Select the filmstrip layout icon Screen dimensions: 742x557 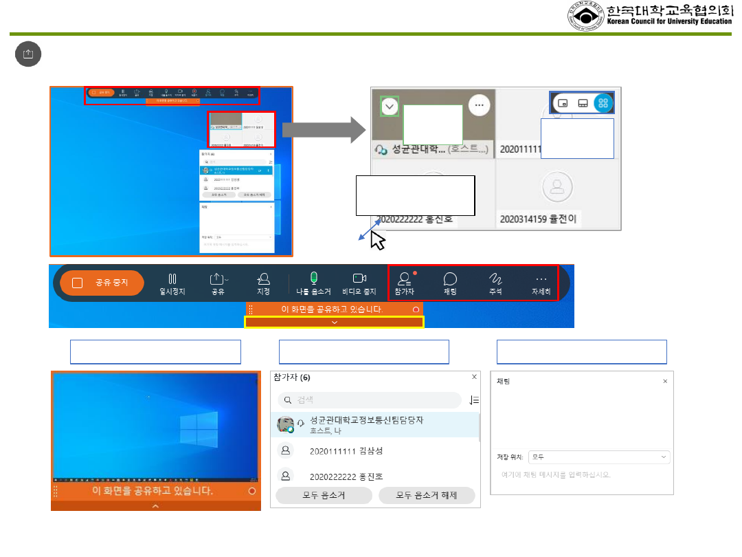[583, 103]
